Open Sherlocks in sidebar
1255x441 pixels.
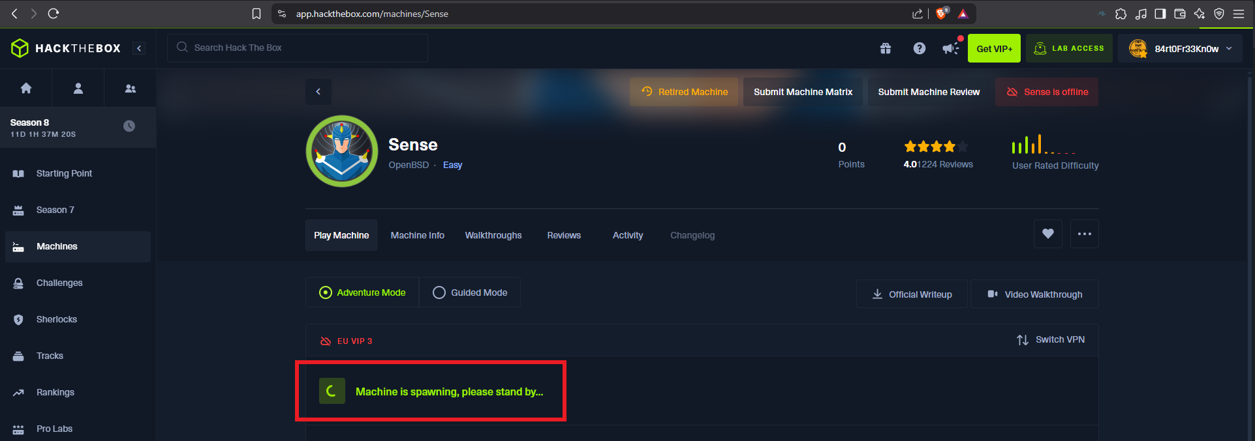click(x=78, y=319)
